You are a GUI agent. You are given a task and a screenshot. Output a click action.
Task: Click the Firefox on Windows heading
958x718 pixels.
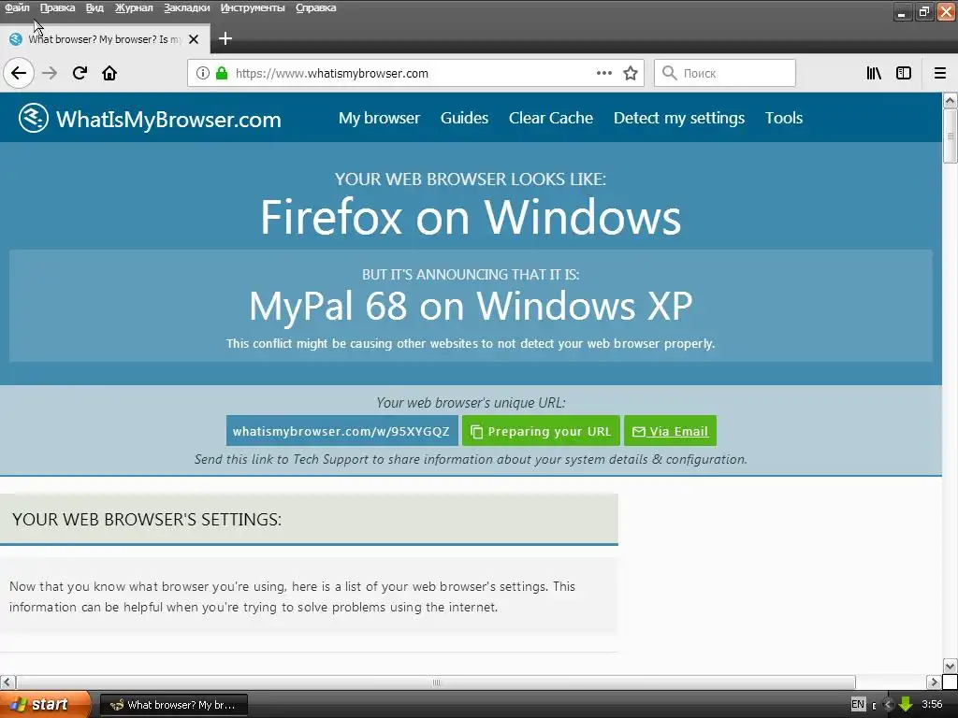pyautogui.click(x=471, y=217)
